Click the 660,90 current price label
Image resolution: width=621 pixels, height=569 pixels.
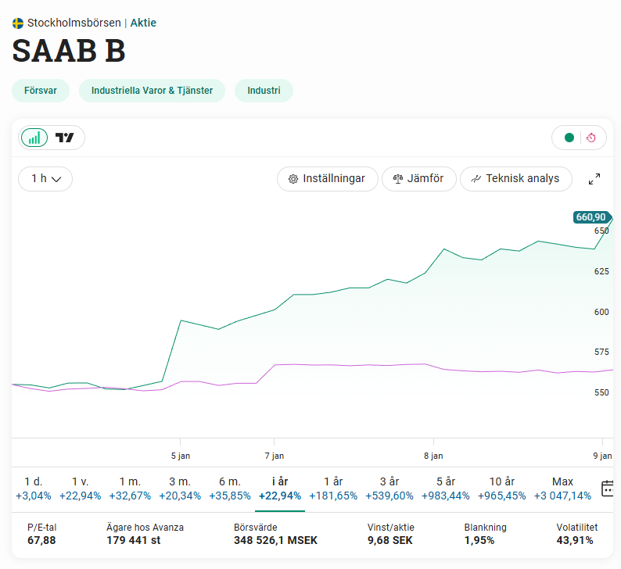[x=592, y=217]
